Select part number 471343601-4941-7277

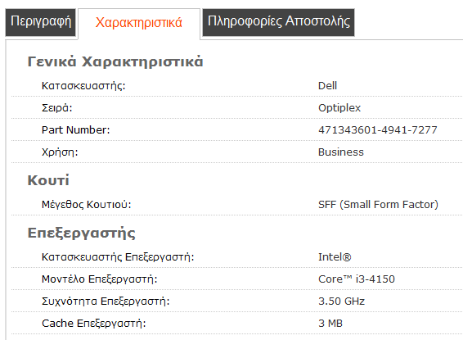pyautogui.click(x=378, y=129)
